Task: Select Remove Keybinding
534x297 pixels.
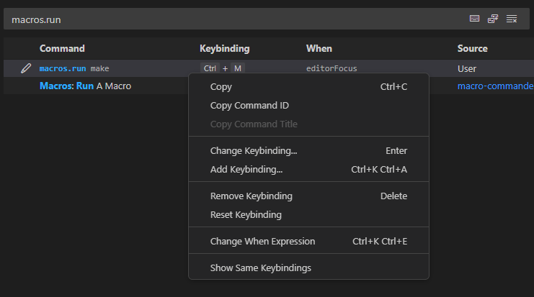Action: (251, 196)
